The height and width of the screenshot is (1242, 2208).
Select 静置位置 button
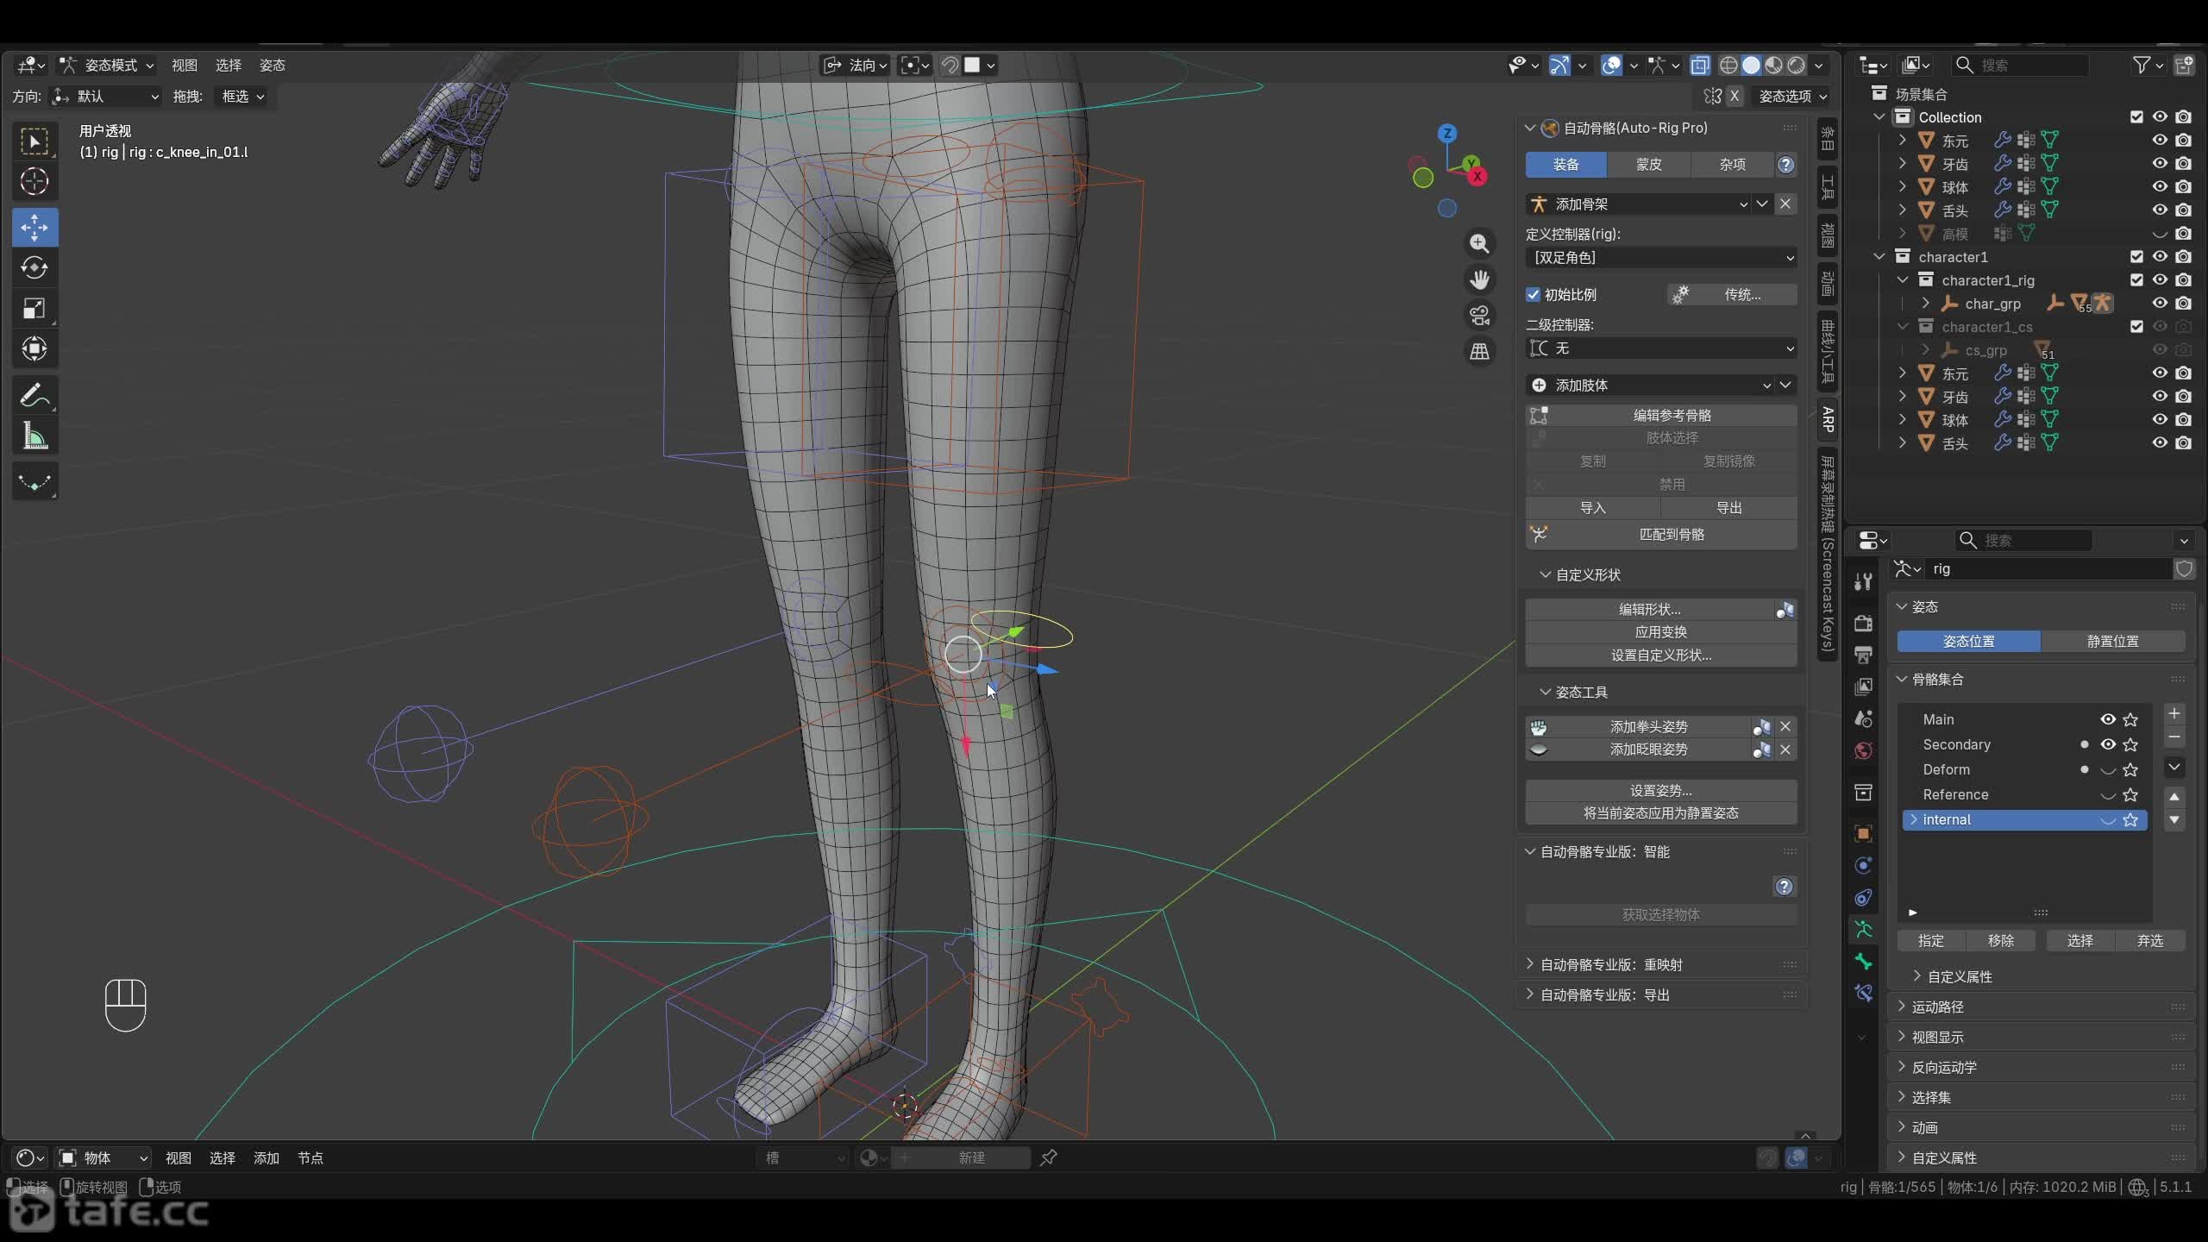point(2113,642)
